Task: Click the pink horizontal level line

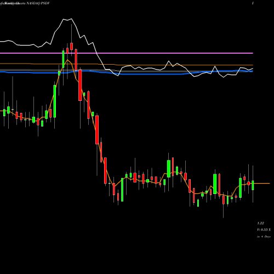Action: point(127,53)
